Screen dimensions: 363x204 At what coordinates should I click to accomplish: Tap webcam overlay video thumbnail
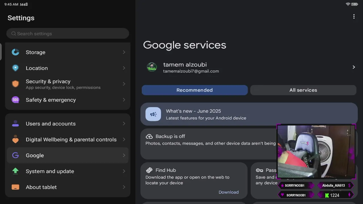(316, 152)
